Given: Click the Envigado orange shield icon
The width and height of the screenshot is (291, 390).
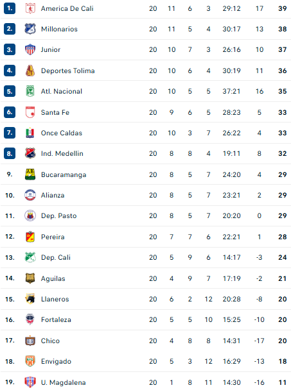Looking at the screenshot, I should pyautogui.click(x=30, y=361).
